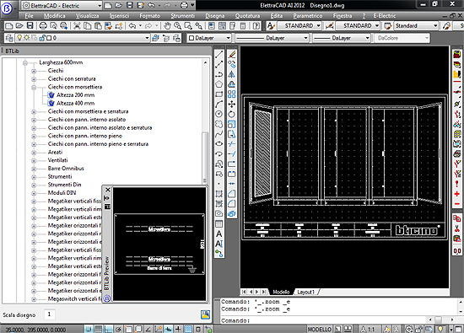Click the Scala disegno input field
This screenshot has height=333, width=464.
pyautogui.click(x=50, y=314)
